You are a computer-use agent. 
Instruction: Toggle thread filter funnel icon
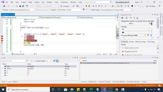point(84,10)
